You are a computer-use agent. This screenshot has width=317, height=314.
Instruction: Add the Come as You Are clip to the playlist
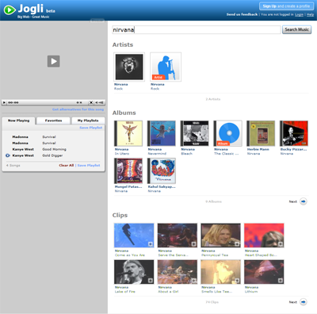pos(151,244)
